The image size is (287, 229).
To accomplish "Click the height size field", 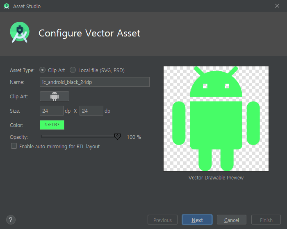I will (91, 111).
